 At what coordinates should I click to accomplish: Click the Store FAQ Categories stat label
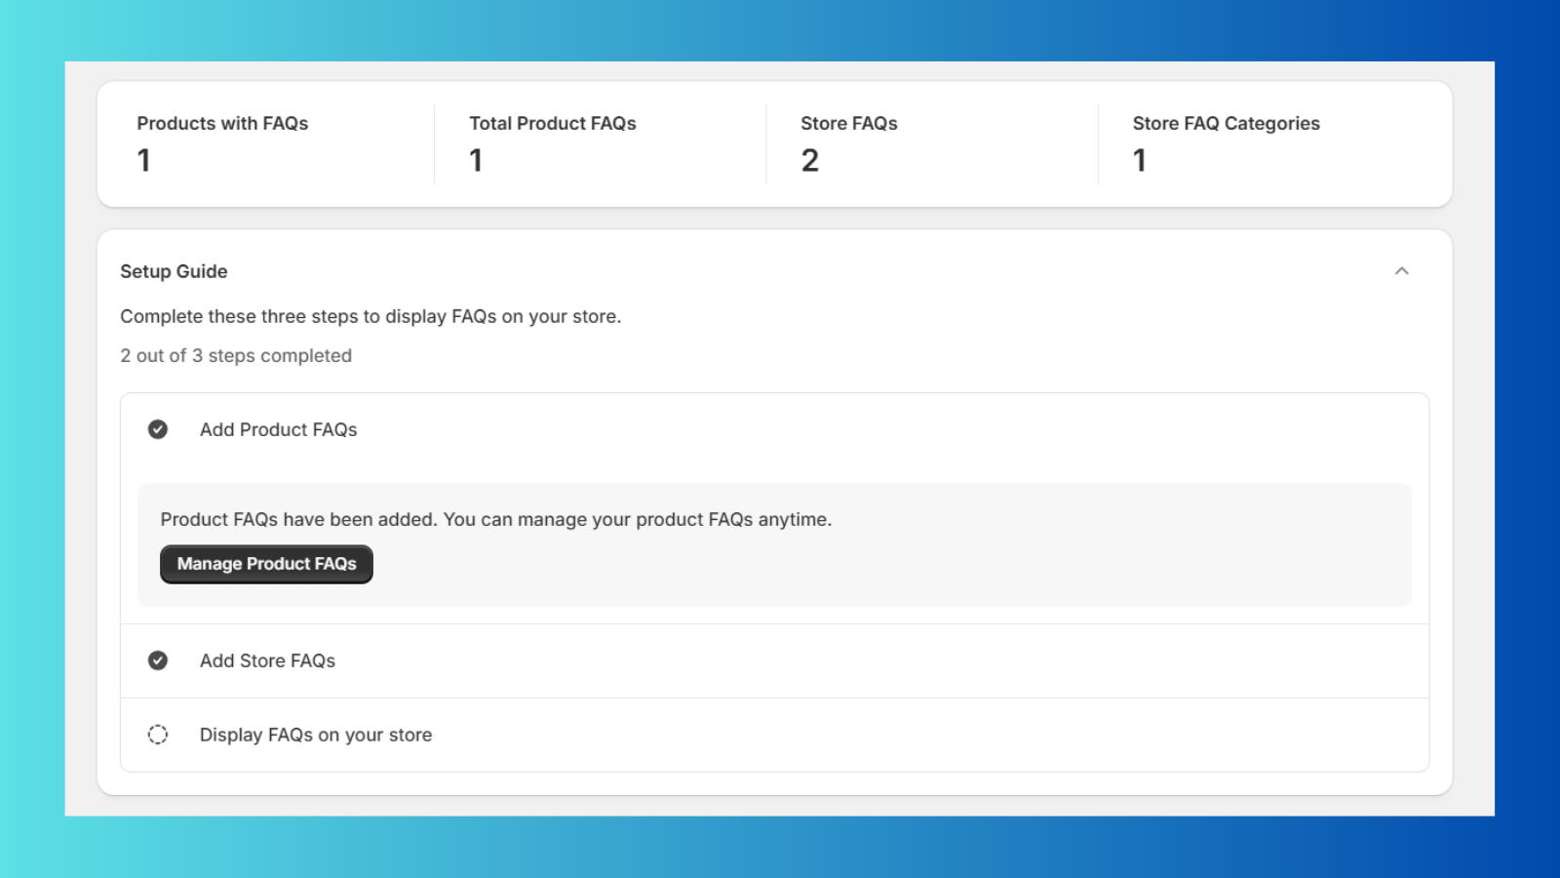point(1226,124)
